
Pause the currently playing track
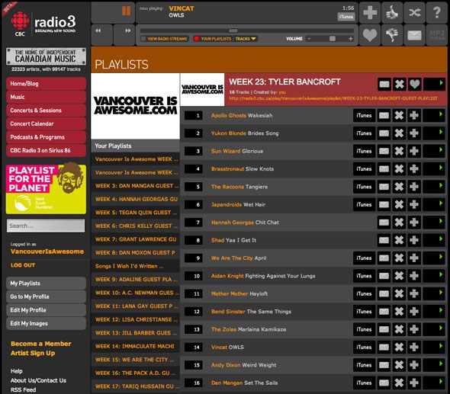pyautogui.click(x=126, y=11)
